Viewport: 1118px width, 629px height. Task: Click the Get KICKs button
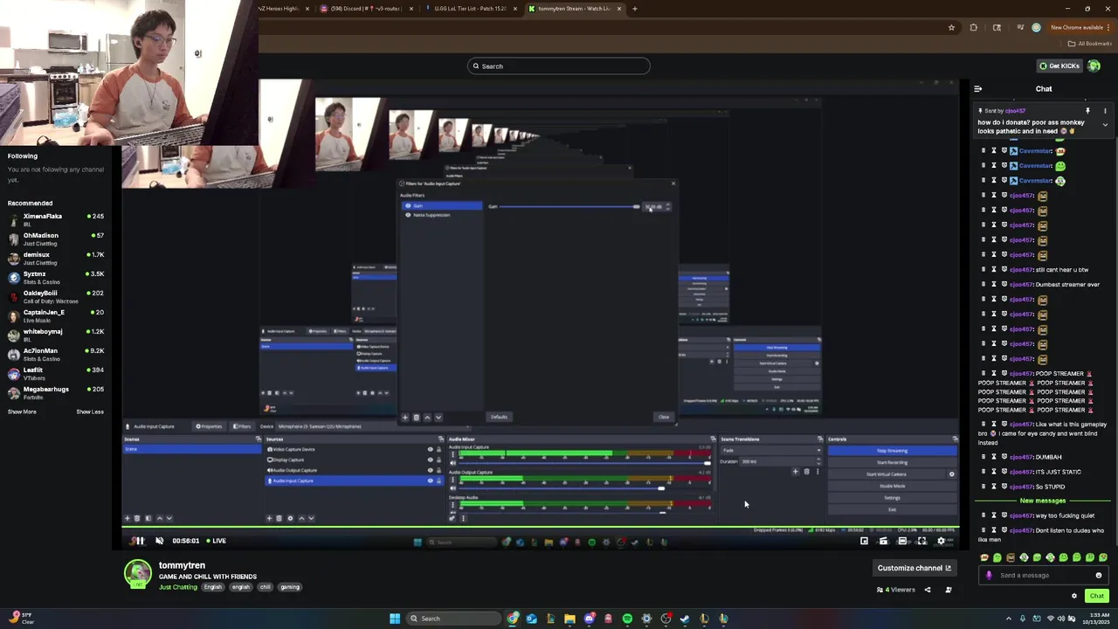coord(1059,66)
